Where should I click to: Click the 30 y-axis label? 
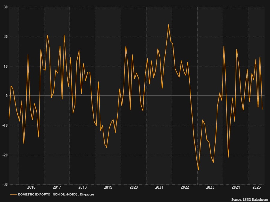tap(6, 7)
